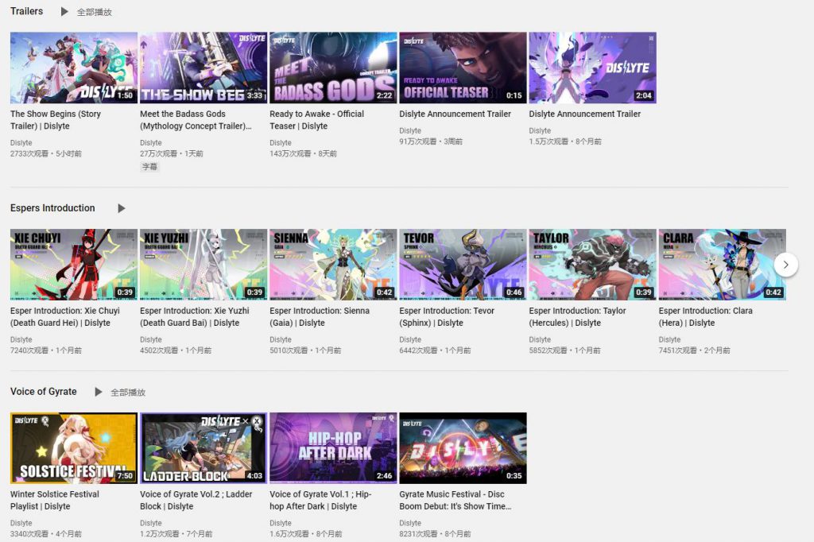Open the Espers Introduction section heading
814x542 pixels.
click(52, 208)
